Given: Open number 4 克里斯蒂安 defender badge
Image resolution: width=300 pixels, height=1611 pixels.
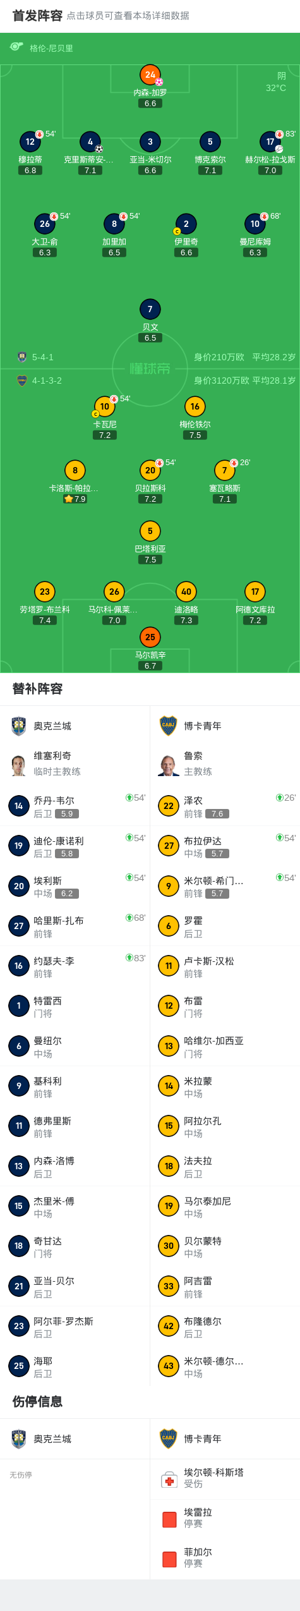Looking at the screenshot, I should [x=90, y=142].
